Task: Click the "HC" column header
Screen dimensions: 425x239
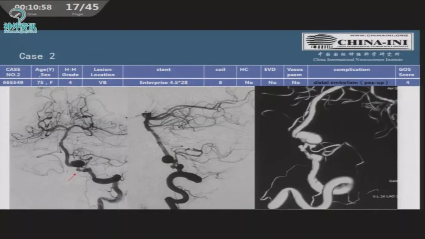Action: click(249, 72)
